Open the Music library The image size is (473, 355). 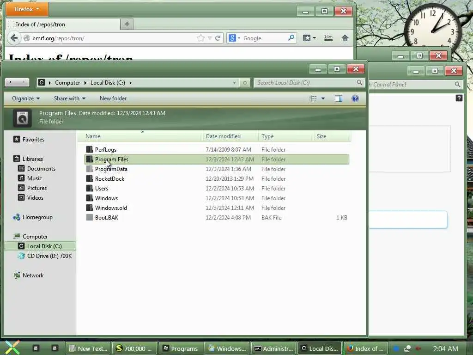(34, 178)
